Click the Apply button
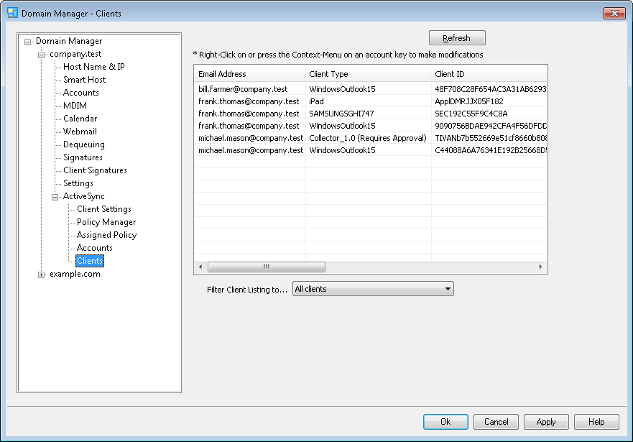The height and width of the screenshot is (442, 633). (x=546, y=422)
